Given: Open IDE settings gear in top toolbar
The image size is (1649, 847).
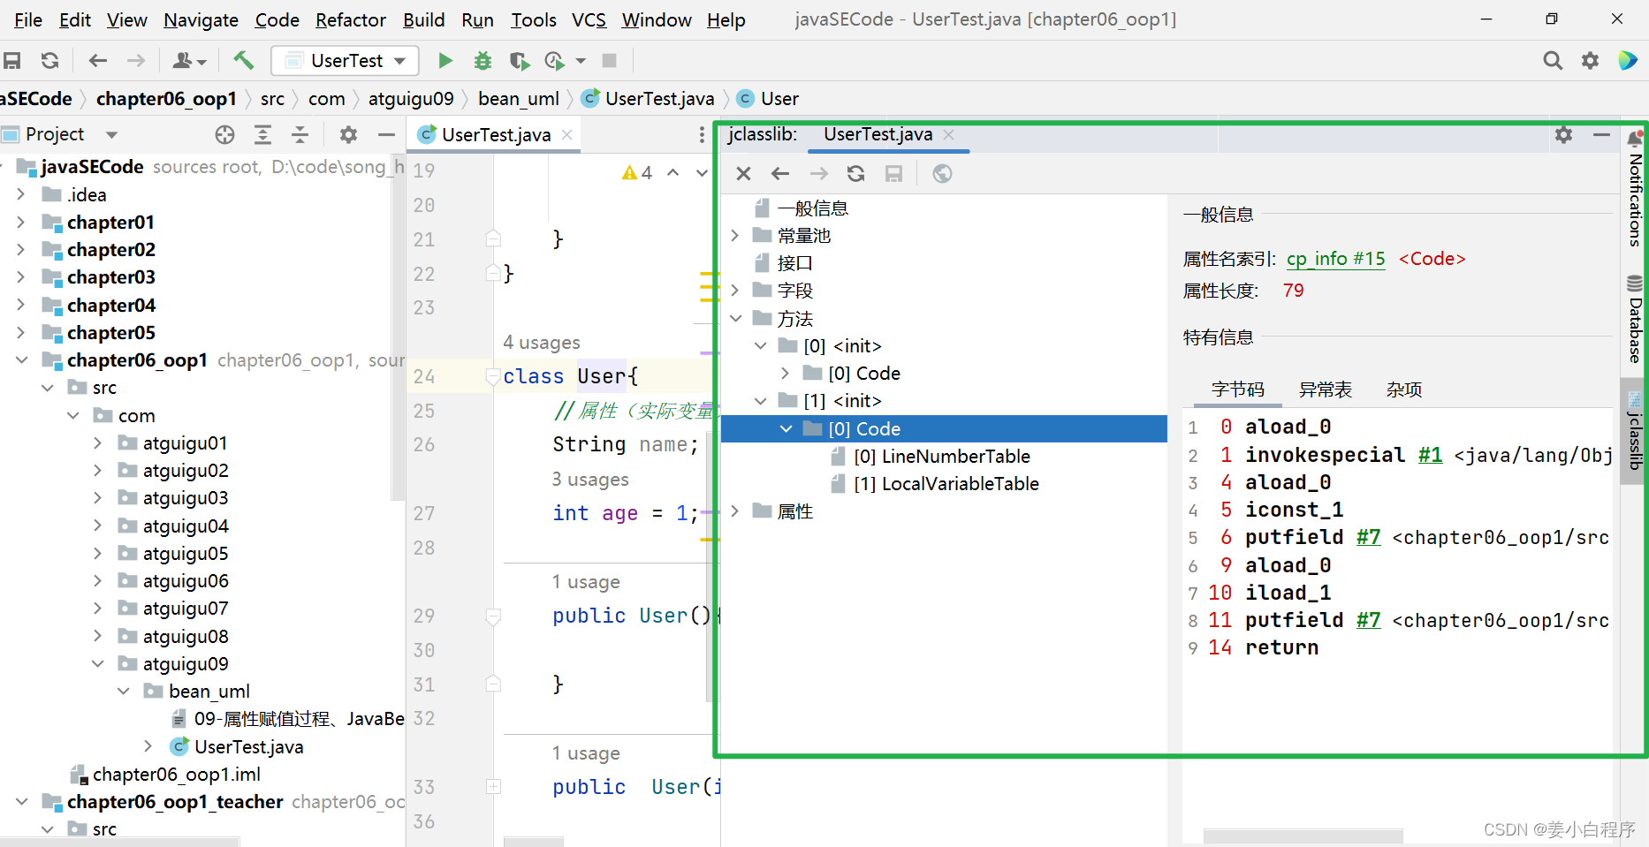Looking at the screenshot, I should click(x=1590, y=60).
